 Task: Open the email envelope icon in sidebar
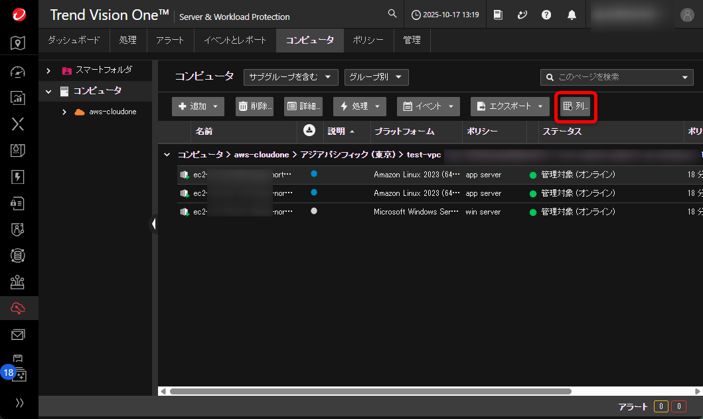pyautogui.click(x=19, y=335)
